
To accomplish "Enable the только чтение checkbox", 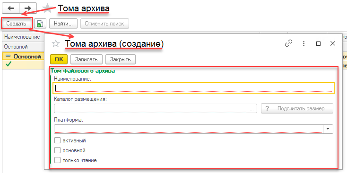I will point(58,160).
